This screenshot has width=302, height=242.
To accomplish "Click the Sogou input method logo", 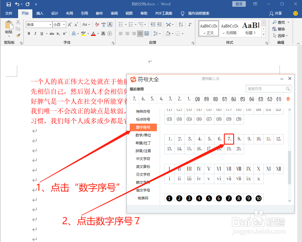I will tap(133, 79).
